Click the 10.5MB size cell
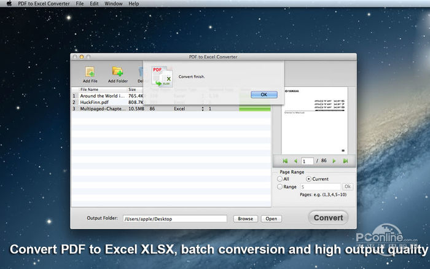 pyautogui.click(x=136, y=109)
